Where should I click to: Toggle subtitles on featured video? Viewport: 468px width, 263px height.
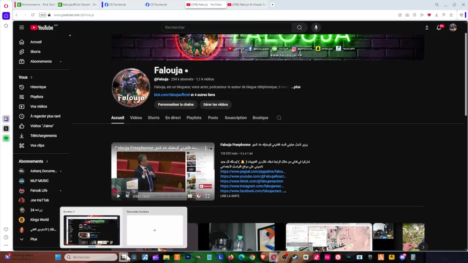(190, 196)
